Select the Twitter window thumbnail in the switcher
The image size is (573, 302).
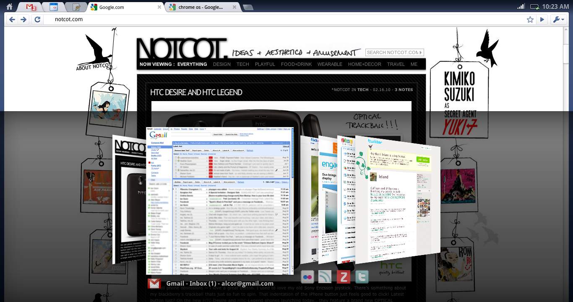397,199
